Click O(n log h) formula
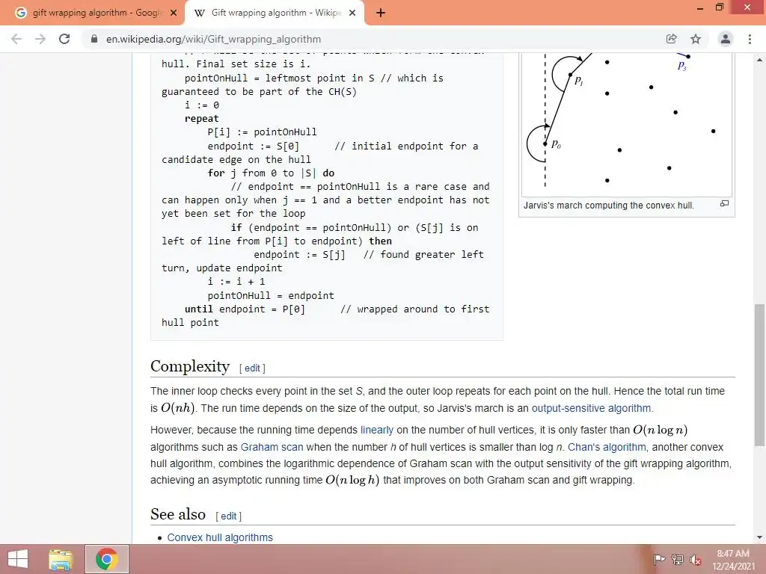 (352, 481)
